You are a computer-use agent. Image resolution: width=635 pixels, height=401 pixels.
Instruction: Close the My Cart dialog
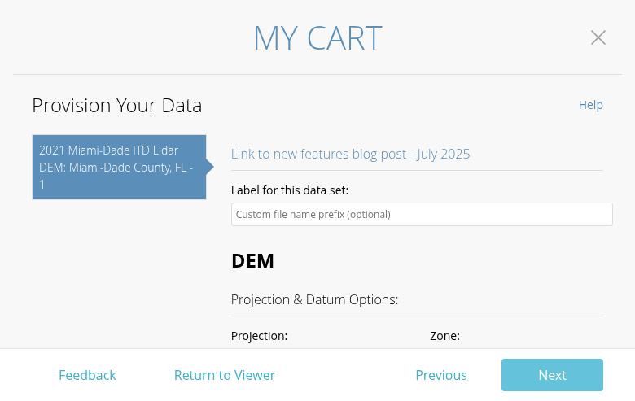(x=598, y=37)
